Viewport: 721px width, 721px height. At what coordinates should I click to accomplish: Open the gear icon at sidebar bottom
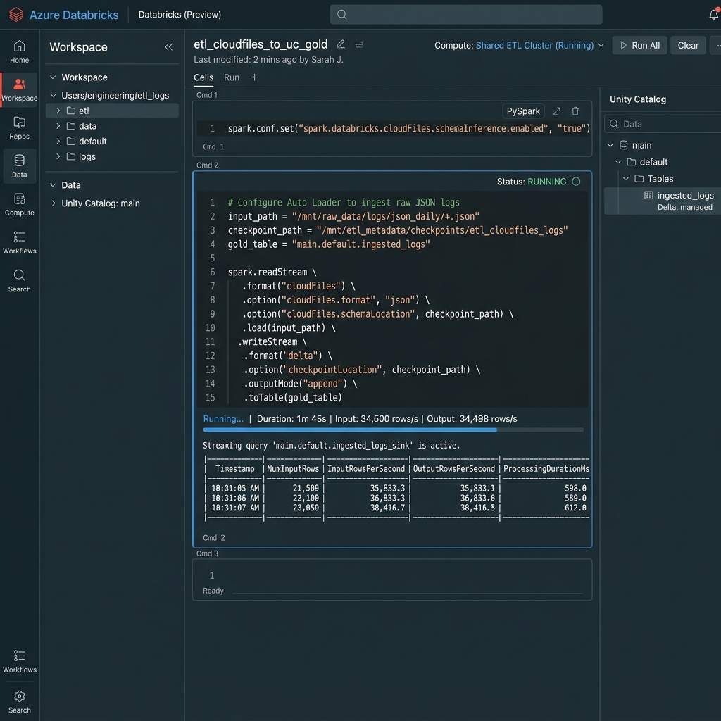coord(19,696)
